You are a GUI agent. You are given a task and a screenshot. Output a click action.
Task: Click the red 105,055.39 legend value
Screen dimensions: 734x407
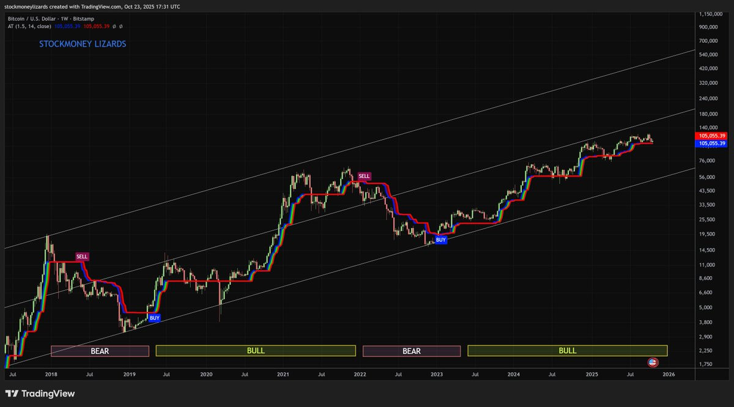[97, 28]
